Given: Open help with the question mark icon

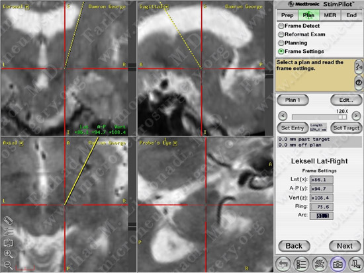Looking at the screenshot, I should point(359,83).
